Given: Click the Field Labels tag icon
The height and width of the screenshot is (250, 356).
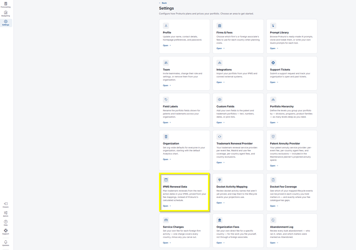Looking at the screenshot, I should coord(166,100).
